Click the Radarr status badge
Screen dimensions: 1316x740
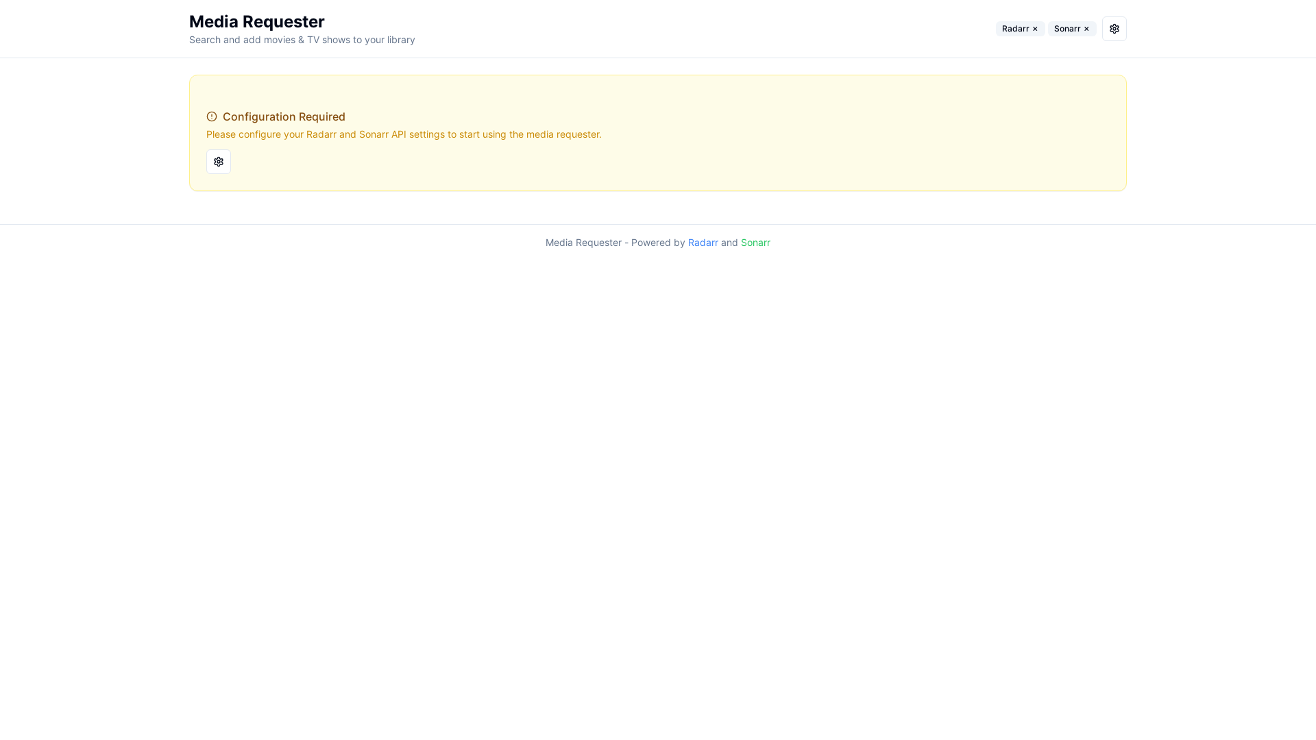tap(1020, 29)
